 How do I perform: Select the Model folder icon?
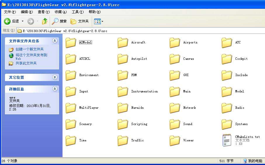click(x=227, y=92)
